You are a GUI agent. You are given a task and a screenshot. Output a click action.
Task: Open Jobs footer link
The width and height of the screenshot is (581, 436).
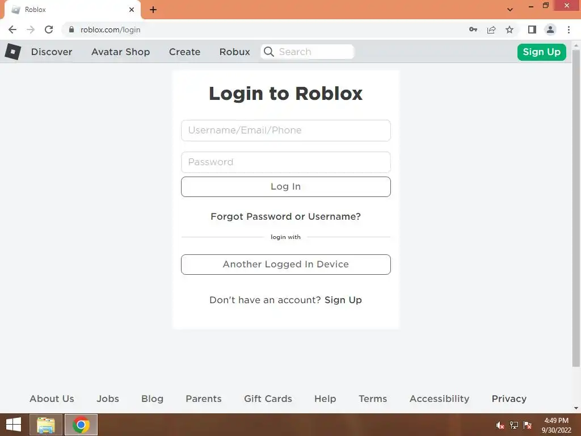(x=108, y=399)
